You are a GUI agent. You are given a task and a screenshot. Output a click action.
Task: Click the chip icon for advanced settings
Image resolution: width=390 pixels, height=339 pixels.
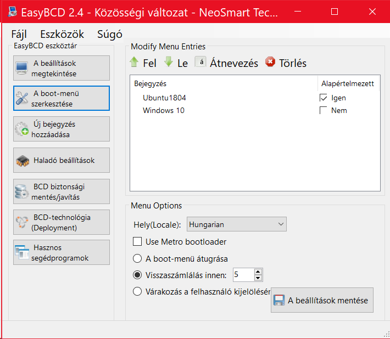(x=23, y=161)
